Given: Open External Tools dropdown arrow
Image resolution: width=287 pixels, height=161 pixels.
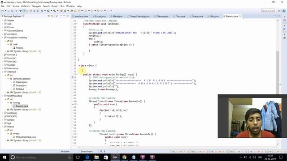Looking at the screenshot, I should (x=57, y=11).
